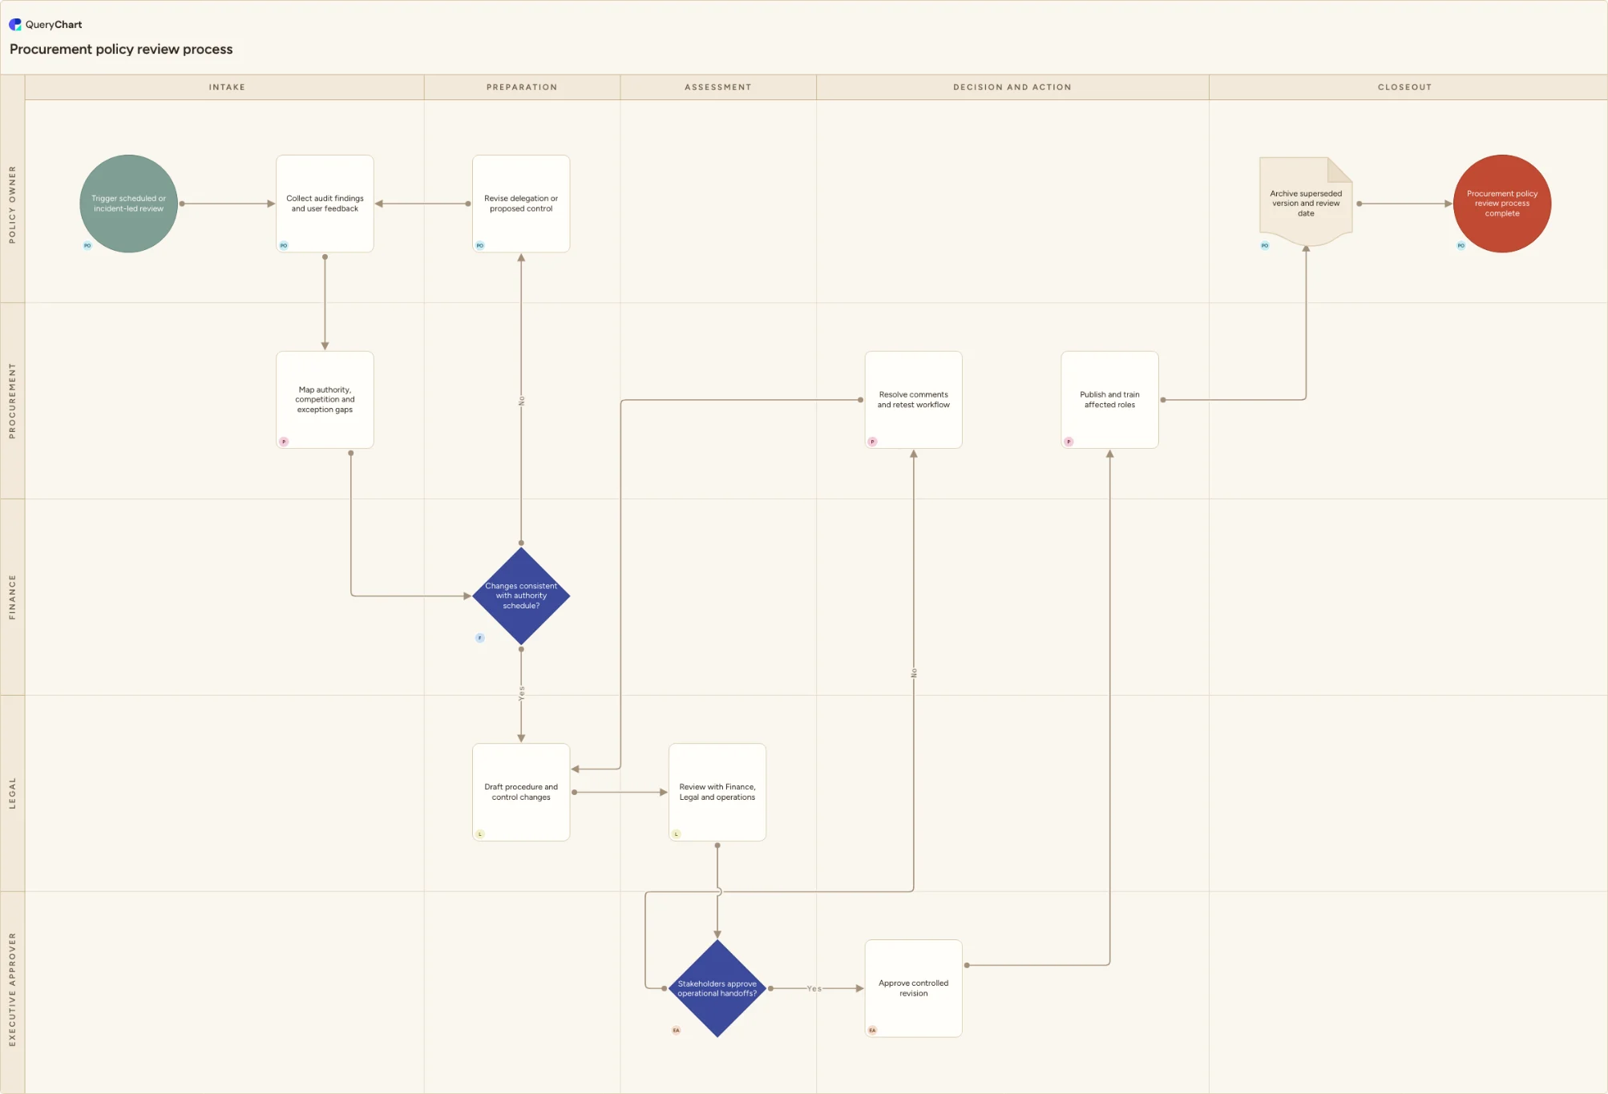
Task: Click the QueryChart logo icon
Action: tap(15, 25)
